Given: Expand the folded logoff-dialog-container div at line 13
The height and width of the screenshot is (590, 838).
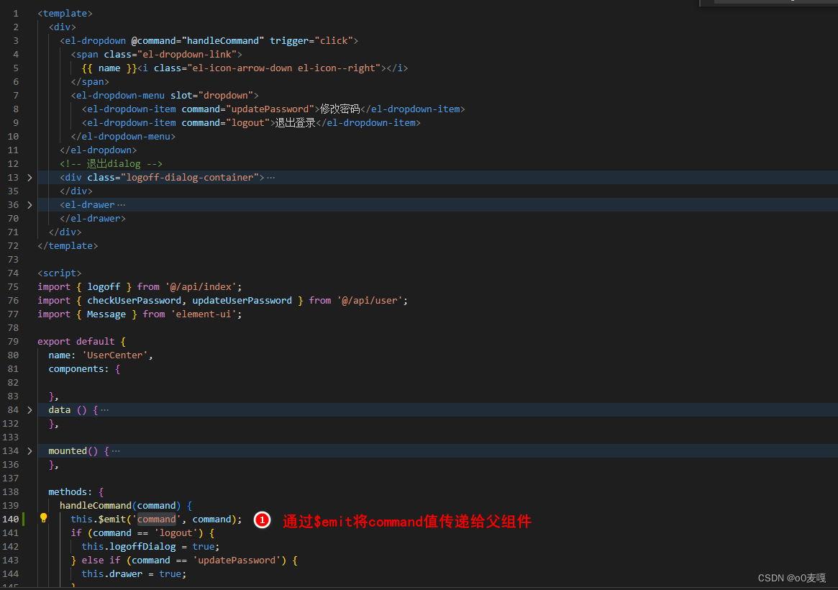Looking at the screenshot, I should click(30, 178).
